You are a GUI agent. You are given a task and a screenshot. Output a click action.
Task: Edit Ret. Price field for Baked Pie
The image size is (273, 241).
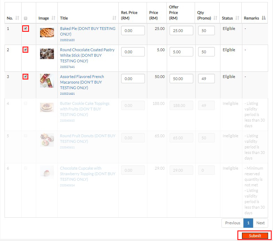pos(133,31)
